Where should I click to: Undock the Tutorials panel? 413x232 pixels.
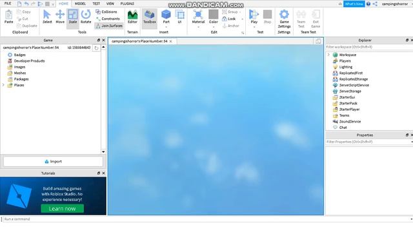(99, 173)
